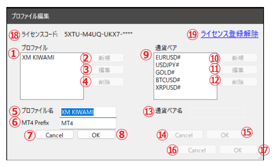Viewport: 274px width, 167px height.
Task: Click the bottom-most Cancel button of the dialog
Action: pyautogui.click(x=197, y=150)
